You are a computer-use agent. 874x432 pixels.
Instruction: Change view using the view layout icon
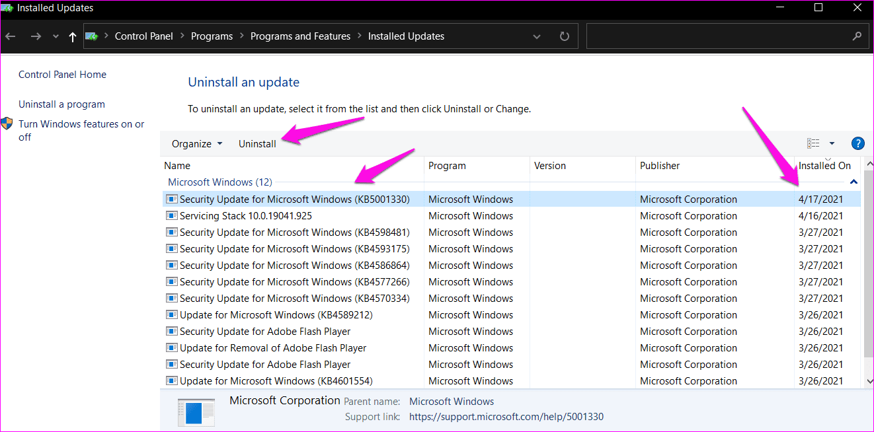click(x=813, y=143)
